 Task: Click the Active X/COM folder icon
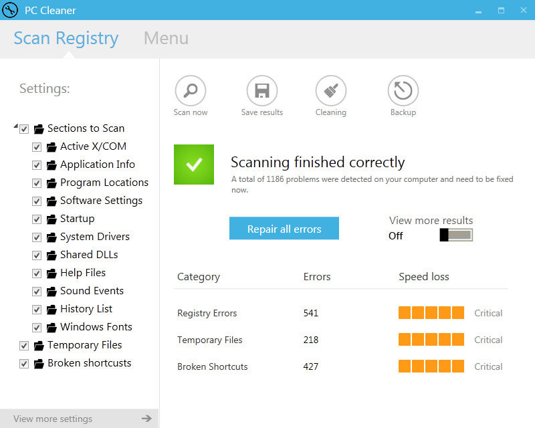(x=51, y=147)
